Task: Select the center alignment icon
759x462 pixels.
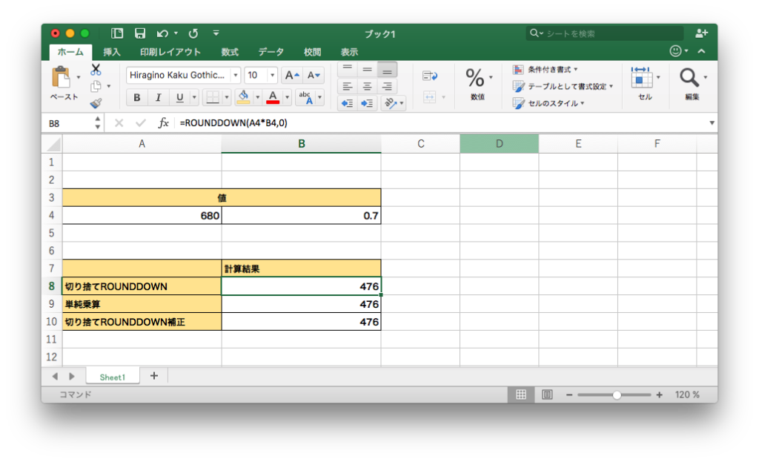Action: click(x=366, y=85)
